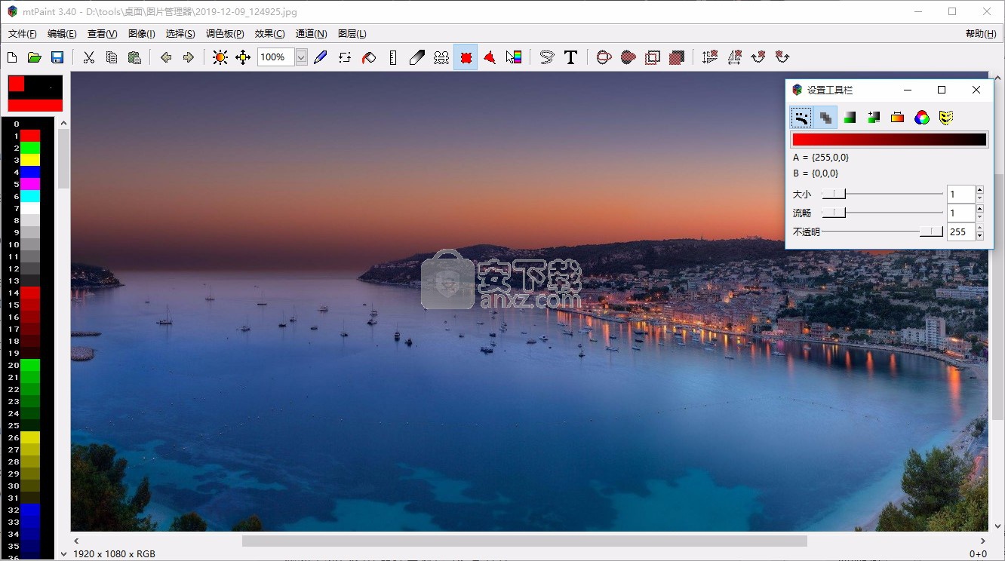Click the 不透明 opacity slider handle

tap(931, 231)
